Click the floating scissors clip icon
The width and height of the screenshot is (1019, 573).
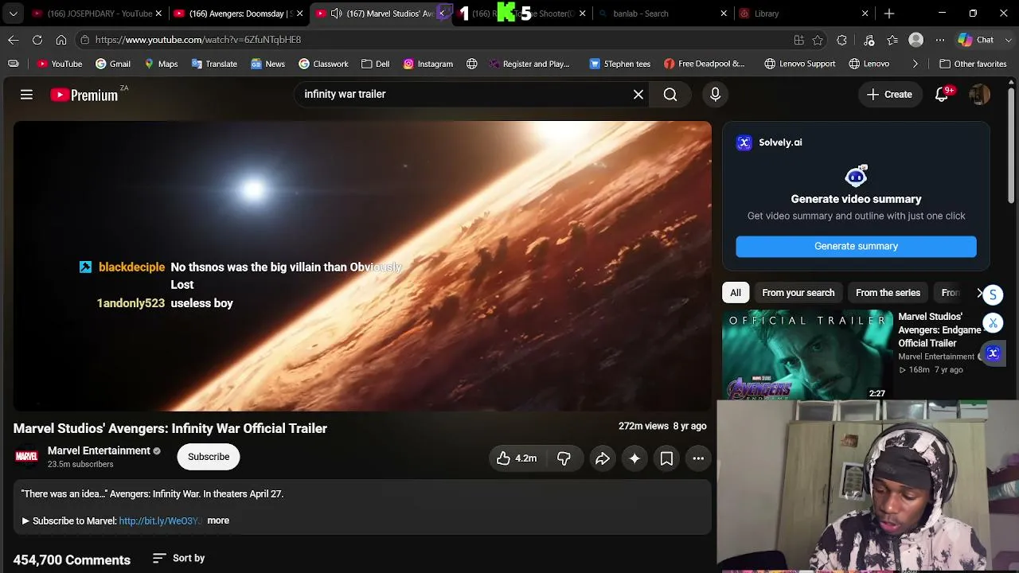coord(993,323)
